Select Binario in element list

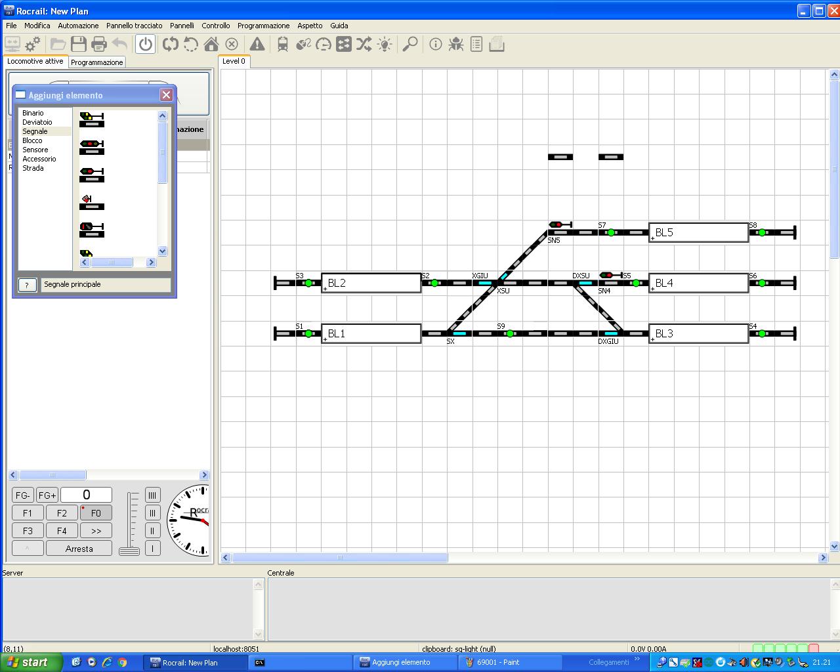(x=33, y=113)
